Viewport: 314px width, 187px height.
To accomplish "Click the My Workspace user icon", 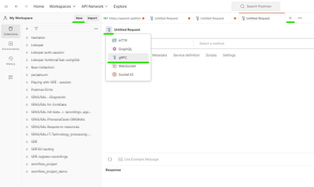I will (5, 18).
